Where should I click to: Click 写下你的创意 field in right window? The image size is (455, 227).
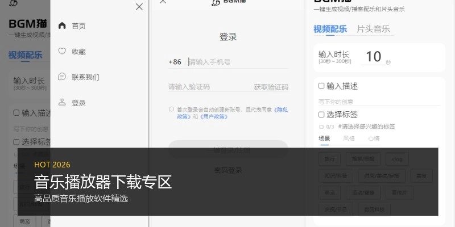point(379,102)
